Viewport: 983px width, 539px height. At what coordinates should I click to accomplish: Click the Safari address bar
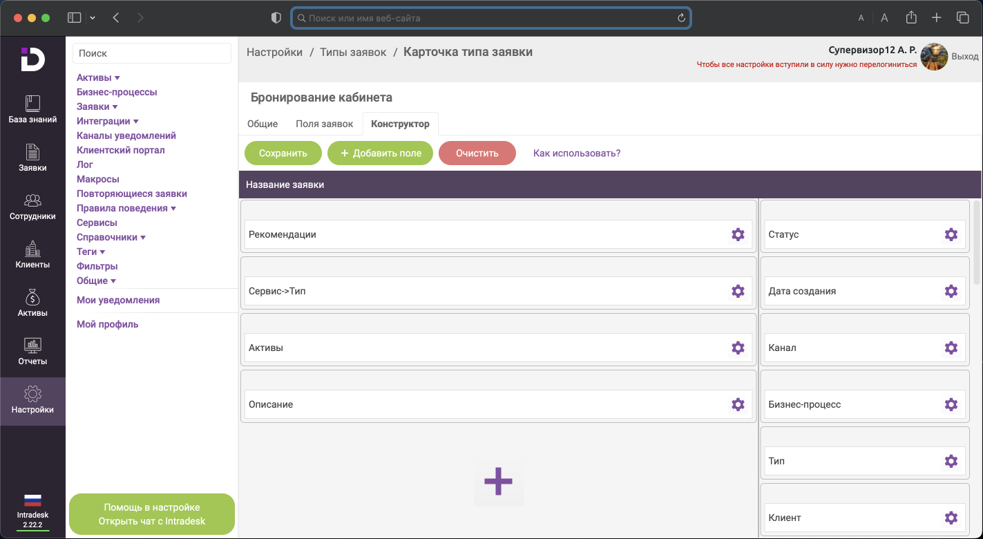pyautogui.click(x=491, y=18)
